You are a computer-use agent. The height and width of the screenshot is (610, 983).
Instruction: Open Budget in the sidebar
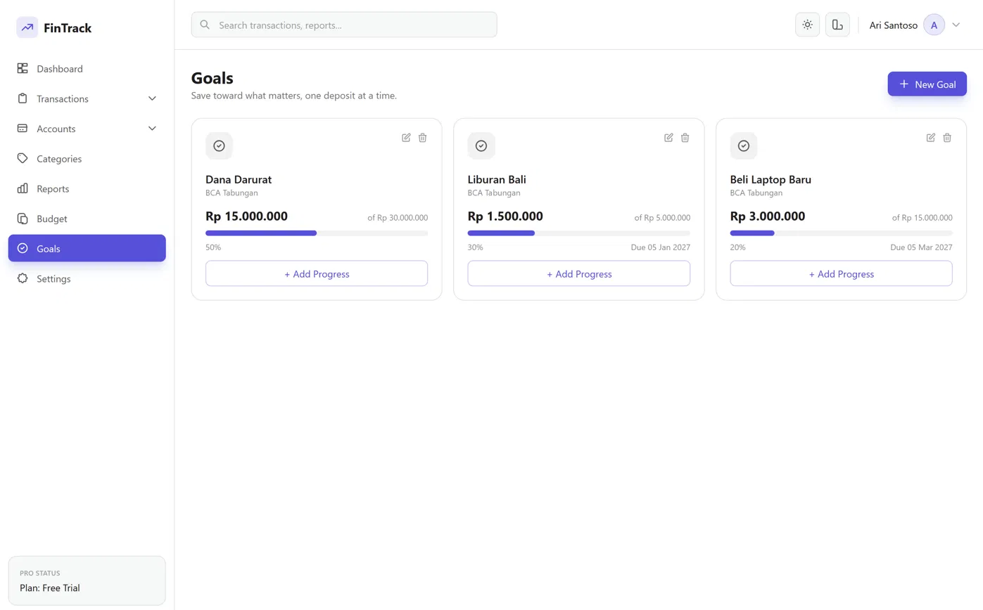pos(87,219)
